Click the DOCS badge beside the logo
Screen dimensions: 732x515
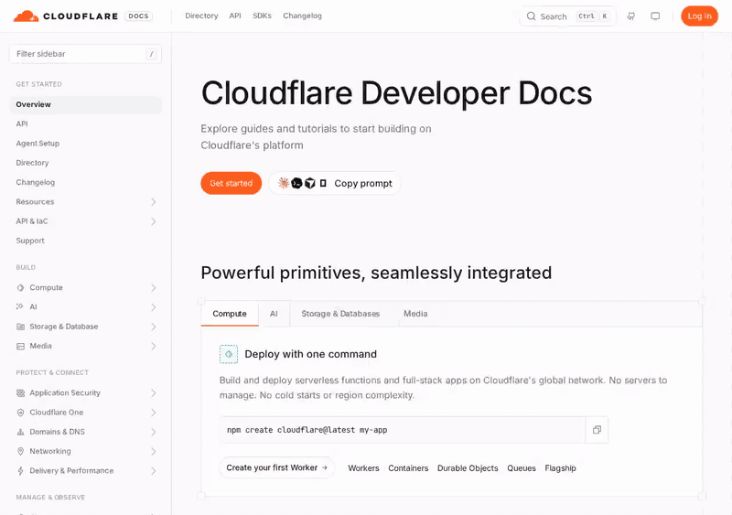pos(139,16)
